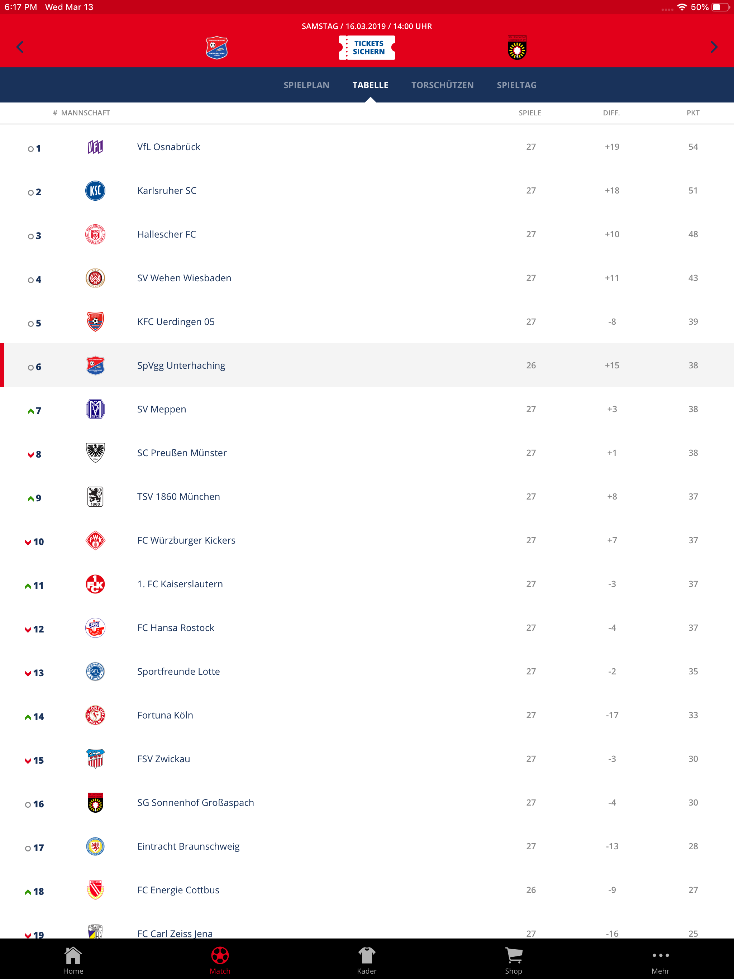Tap Sonnenhof Großaspach crest in match header
This screenshot has width=734, height=979.
point(517,48)
